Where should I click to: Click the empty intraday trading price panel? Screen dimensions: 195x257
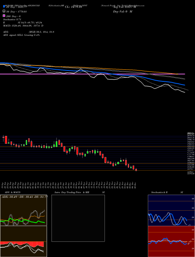(78, 218)
